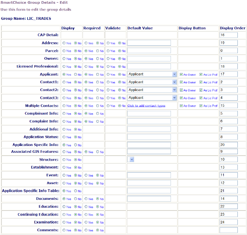247x235 pixels.
Task: Click Additional Info default value field
Action: point(149,129)
